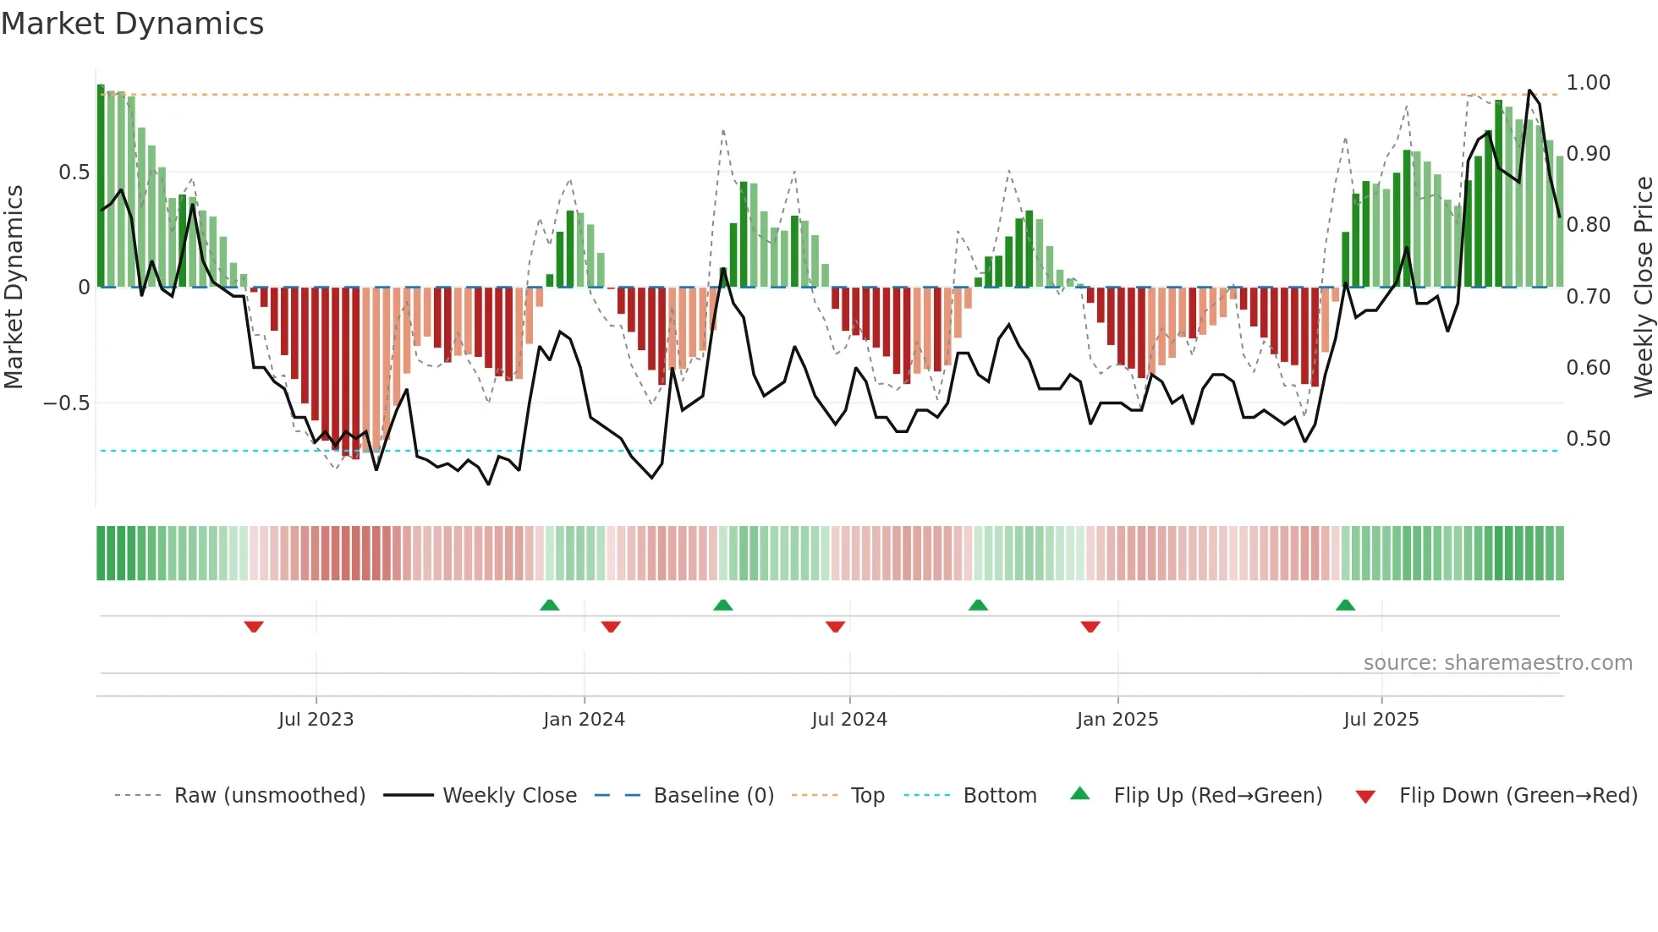Select the flip-up marker just before Jan 2024

coord(550,605)
